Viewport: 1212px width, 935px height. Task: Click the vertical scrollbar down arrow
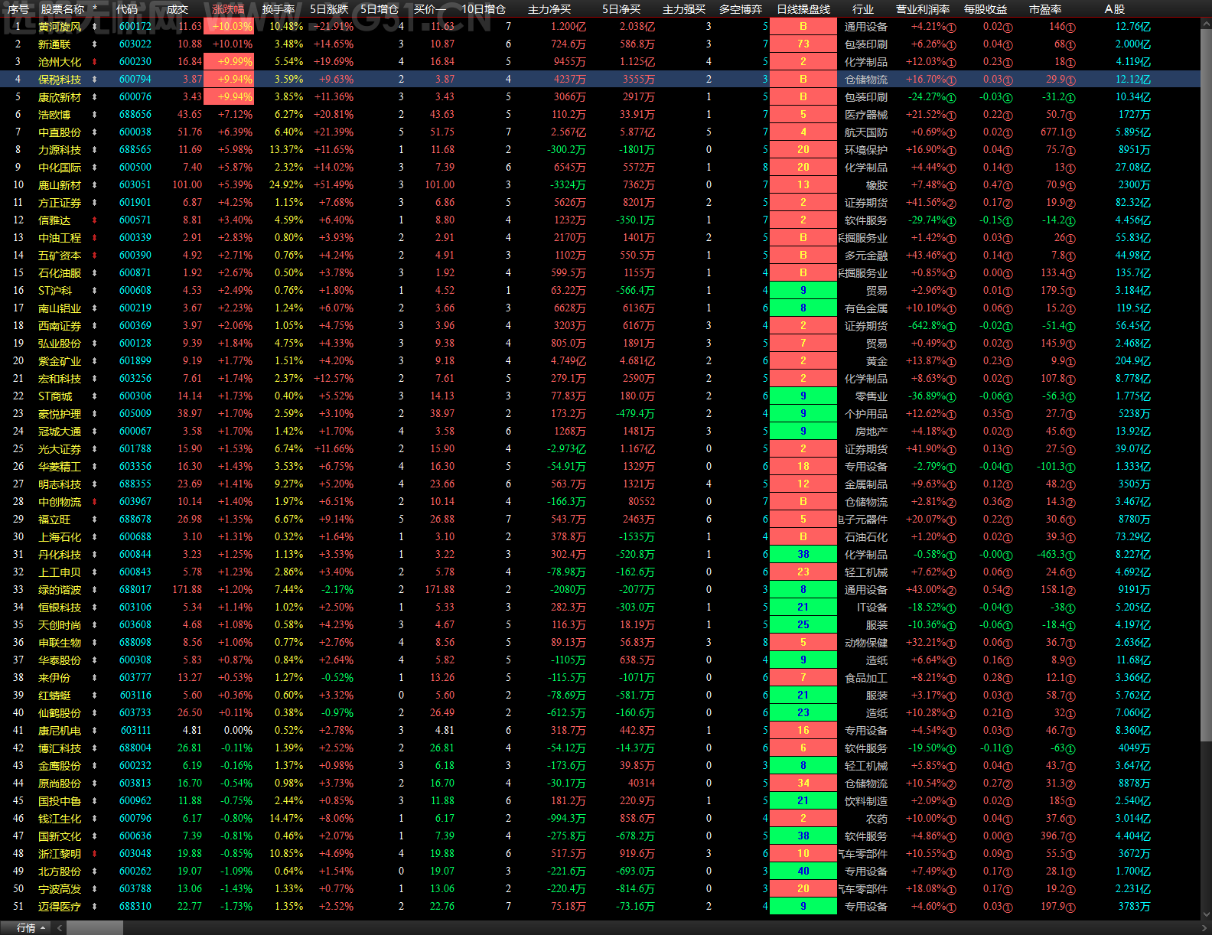[1206, 914]
